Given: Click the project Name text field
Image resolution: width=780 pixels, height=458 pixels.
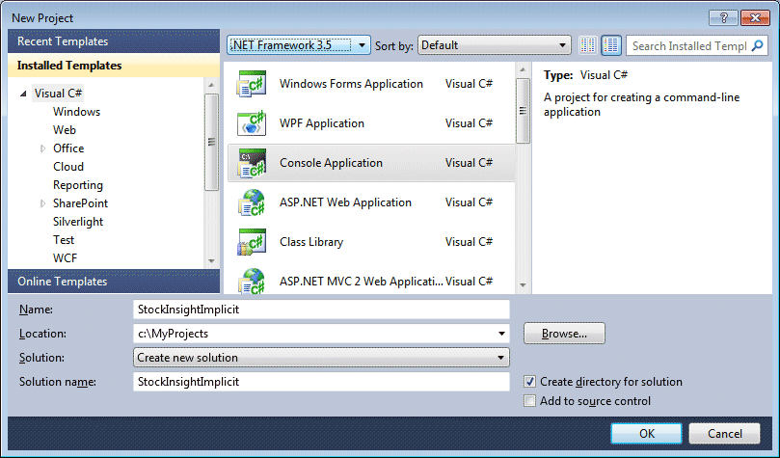Looking at the screenshot, I should click(x=321, y=310).
